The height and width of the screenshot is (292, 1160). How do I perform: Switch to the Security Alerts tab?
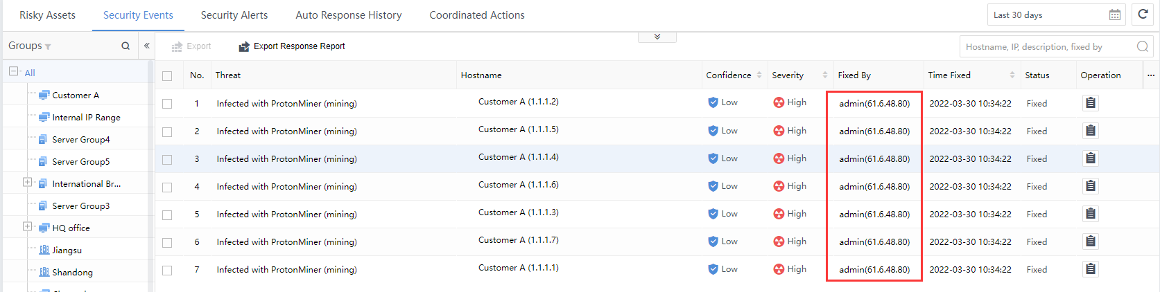[x=234, y=15]
